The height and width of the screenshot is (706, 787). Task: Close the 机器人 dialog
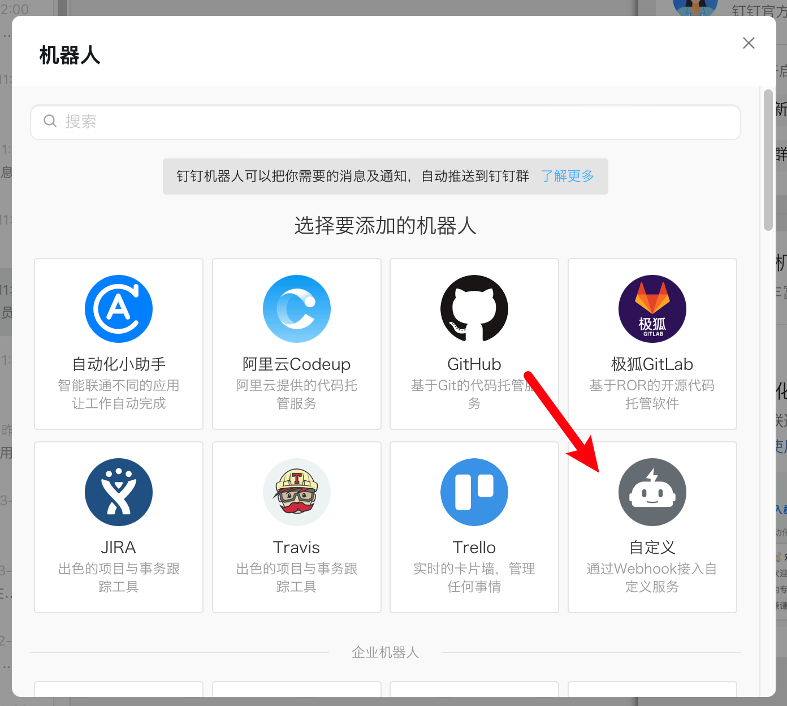point(749,43)
